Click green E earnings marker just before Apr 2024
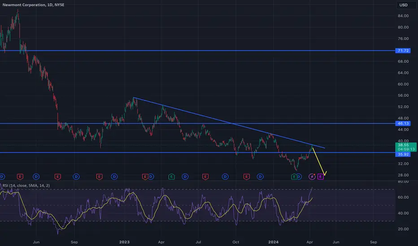 pyautogui.click(x=294, y=177)
